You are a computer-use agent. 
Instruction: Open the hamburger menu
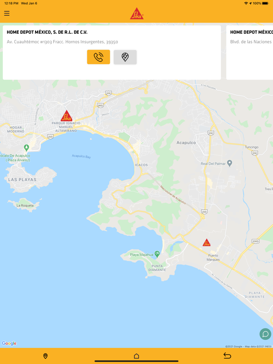(7, 13)
